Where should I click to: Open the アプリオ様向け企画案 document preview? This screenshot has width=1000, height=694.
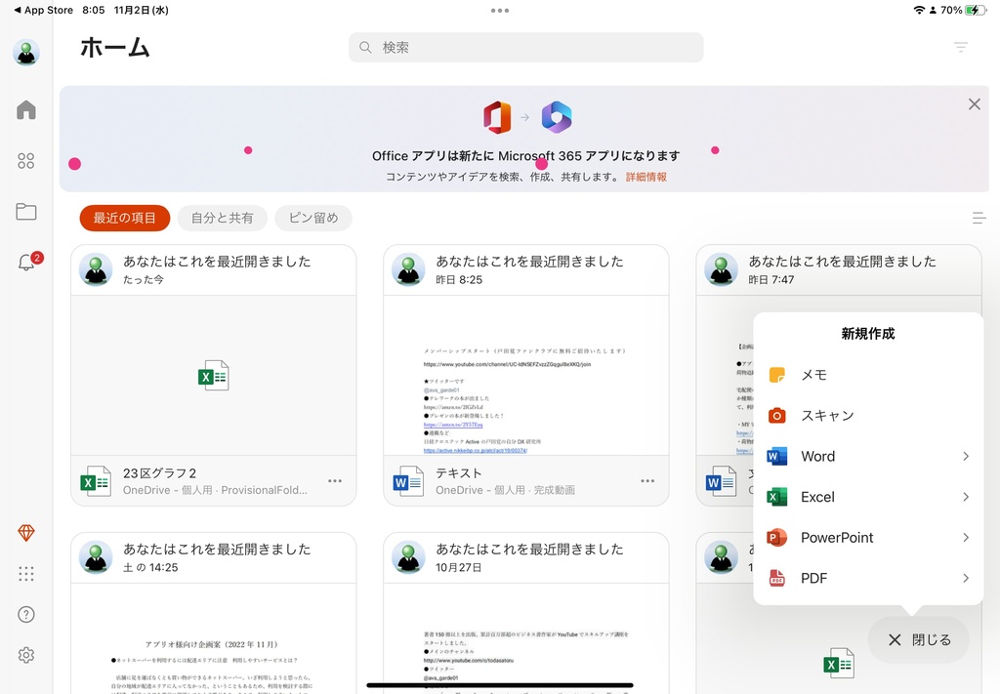coord(214,638)
